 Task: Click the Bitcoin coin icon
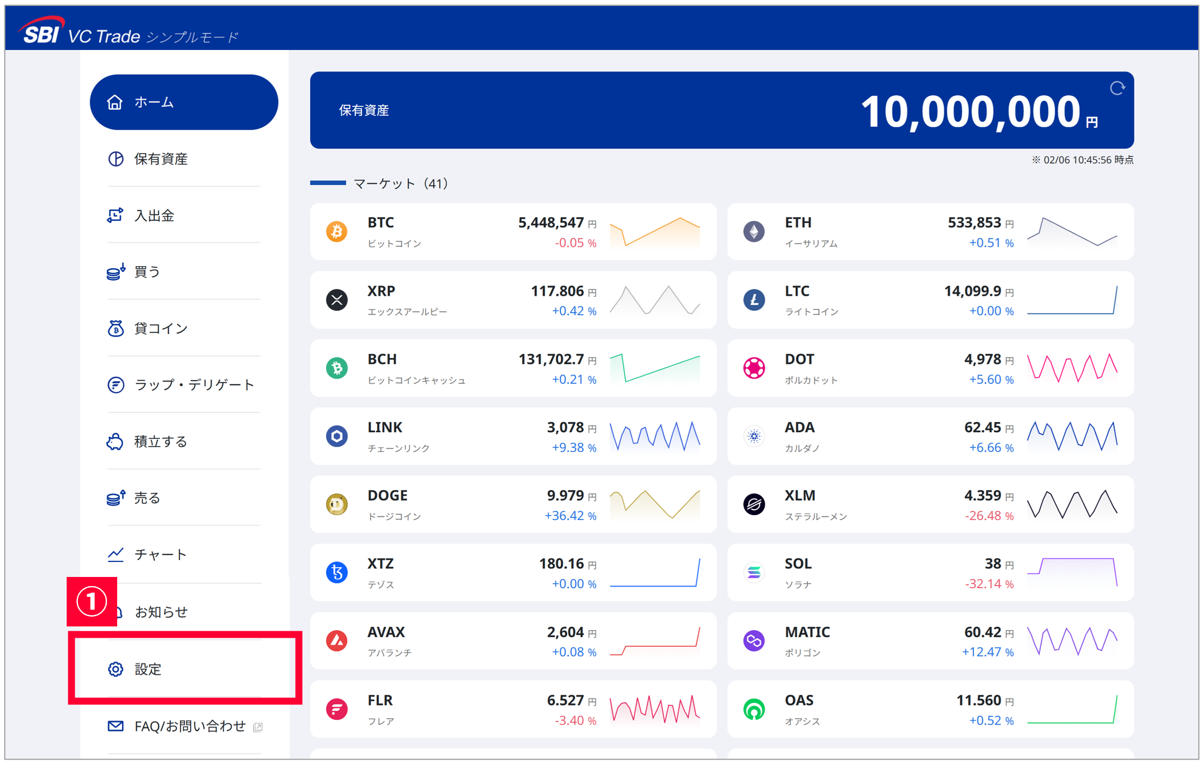(x=337, y=232)
